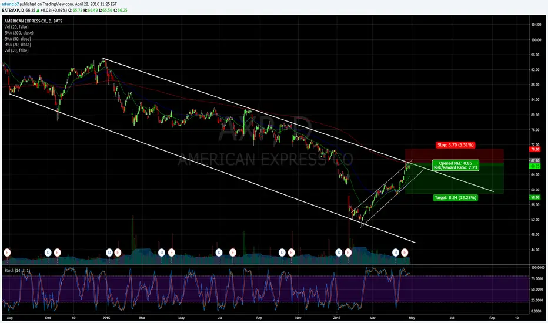The width and height of the screenshot is (548, 323).
Task: Click the 2015 label on the date axis
Action: click(106, 318)
